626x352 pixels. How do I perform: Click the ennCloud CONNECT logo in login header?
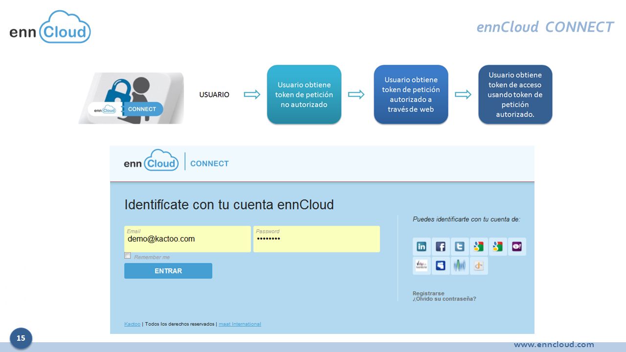click(x=176, y=161)
